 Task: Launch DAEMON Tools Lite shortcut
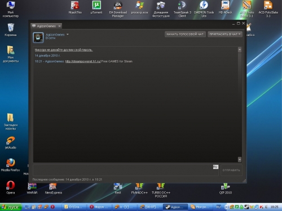(x=204, y=9)
